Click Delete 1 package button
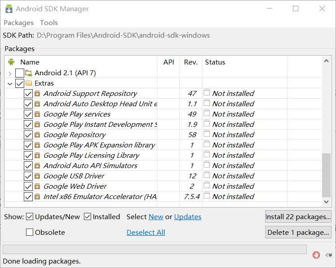 (x=298, y=232)
